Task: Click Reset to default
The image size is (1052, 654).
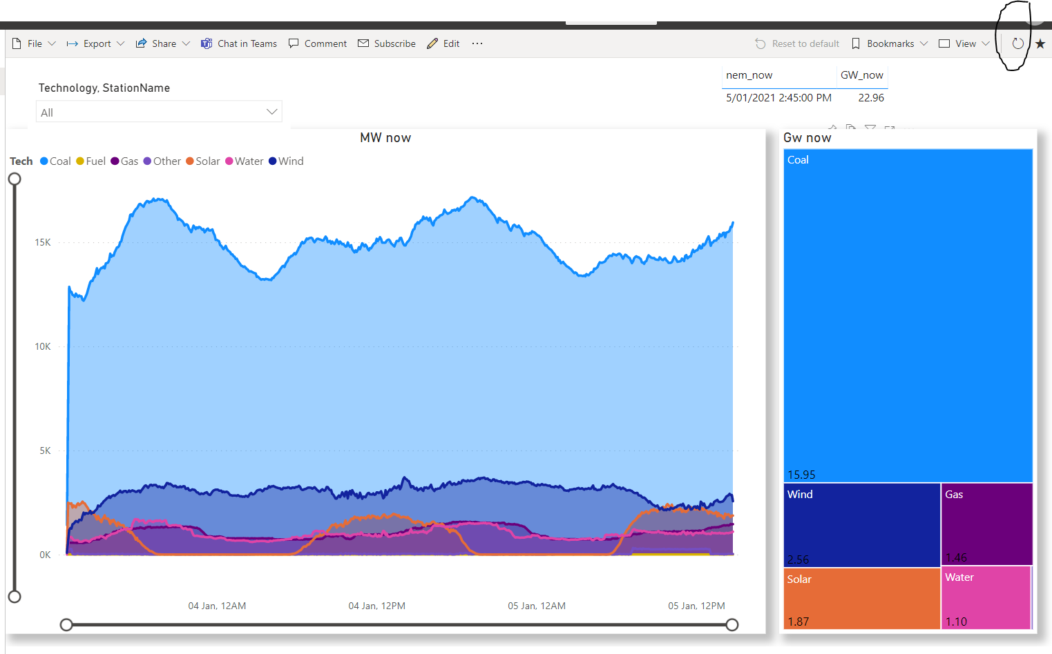Action: tap(797, 43)
